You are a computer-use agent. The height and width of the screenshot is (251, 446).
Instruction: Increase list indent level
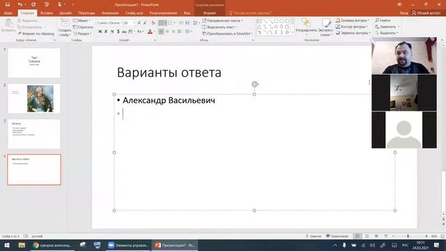[x=187, y=23]
